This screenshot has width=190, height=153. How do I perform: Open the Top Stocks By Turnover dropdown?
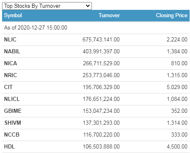[x=47, y=6]
